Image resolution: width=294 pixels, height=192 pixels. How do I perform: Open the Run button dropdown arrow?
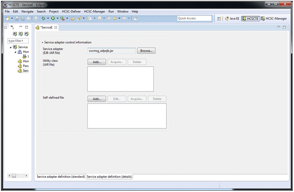tap(58, 19)
